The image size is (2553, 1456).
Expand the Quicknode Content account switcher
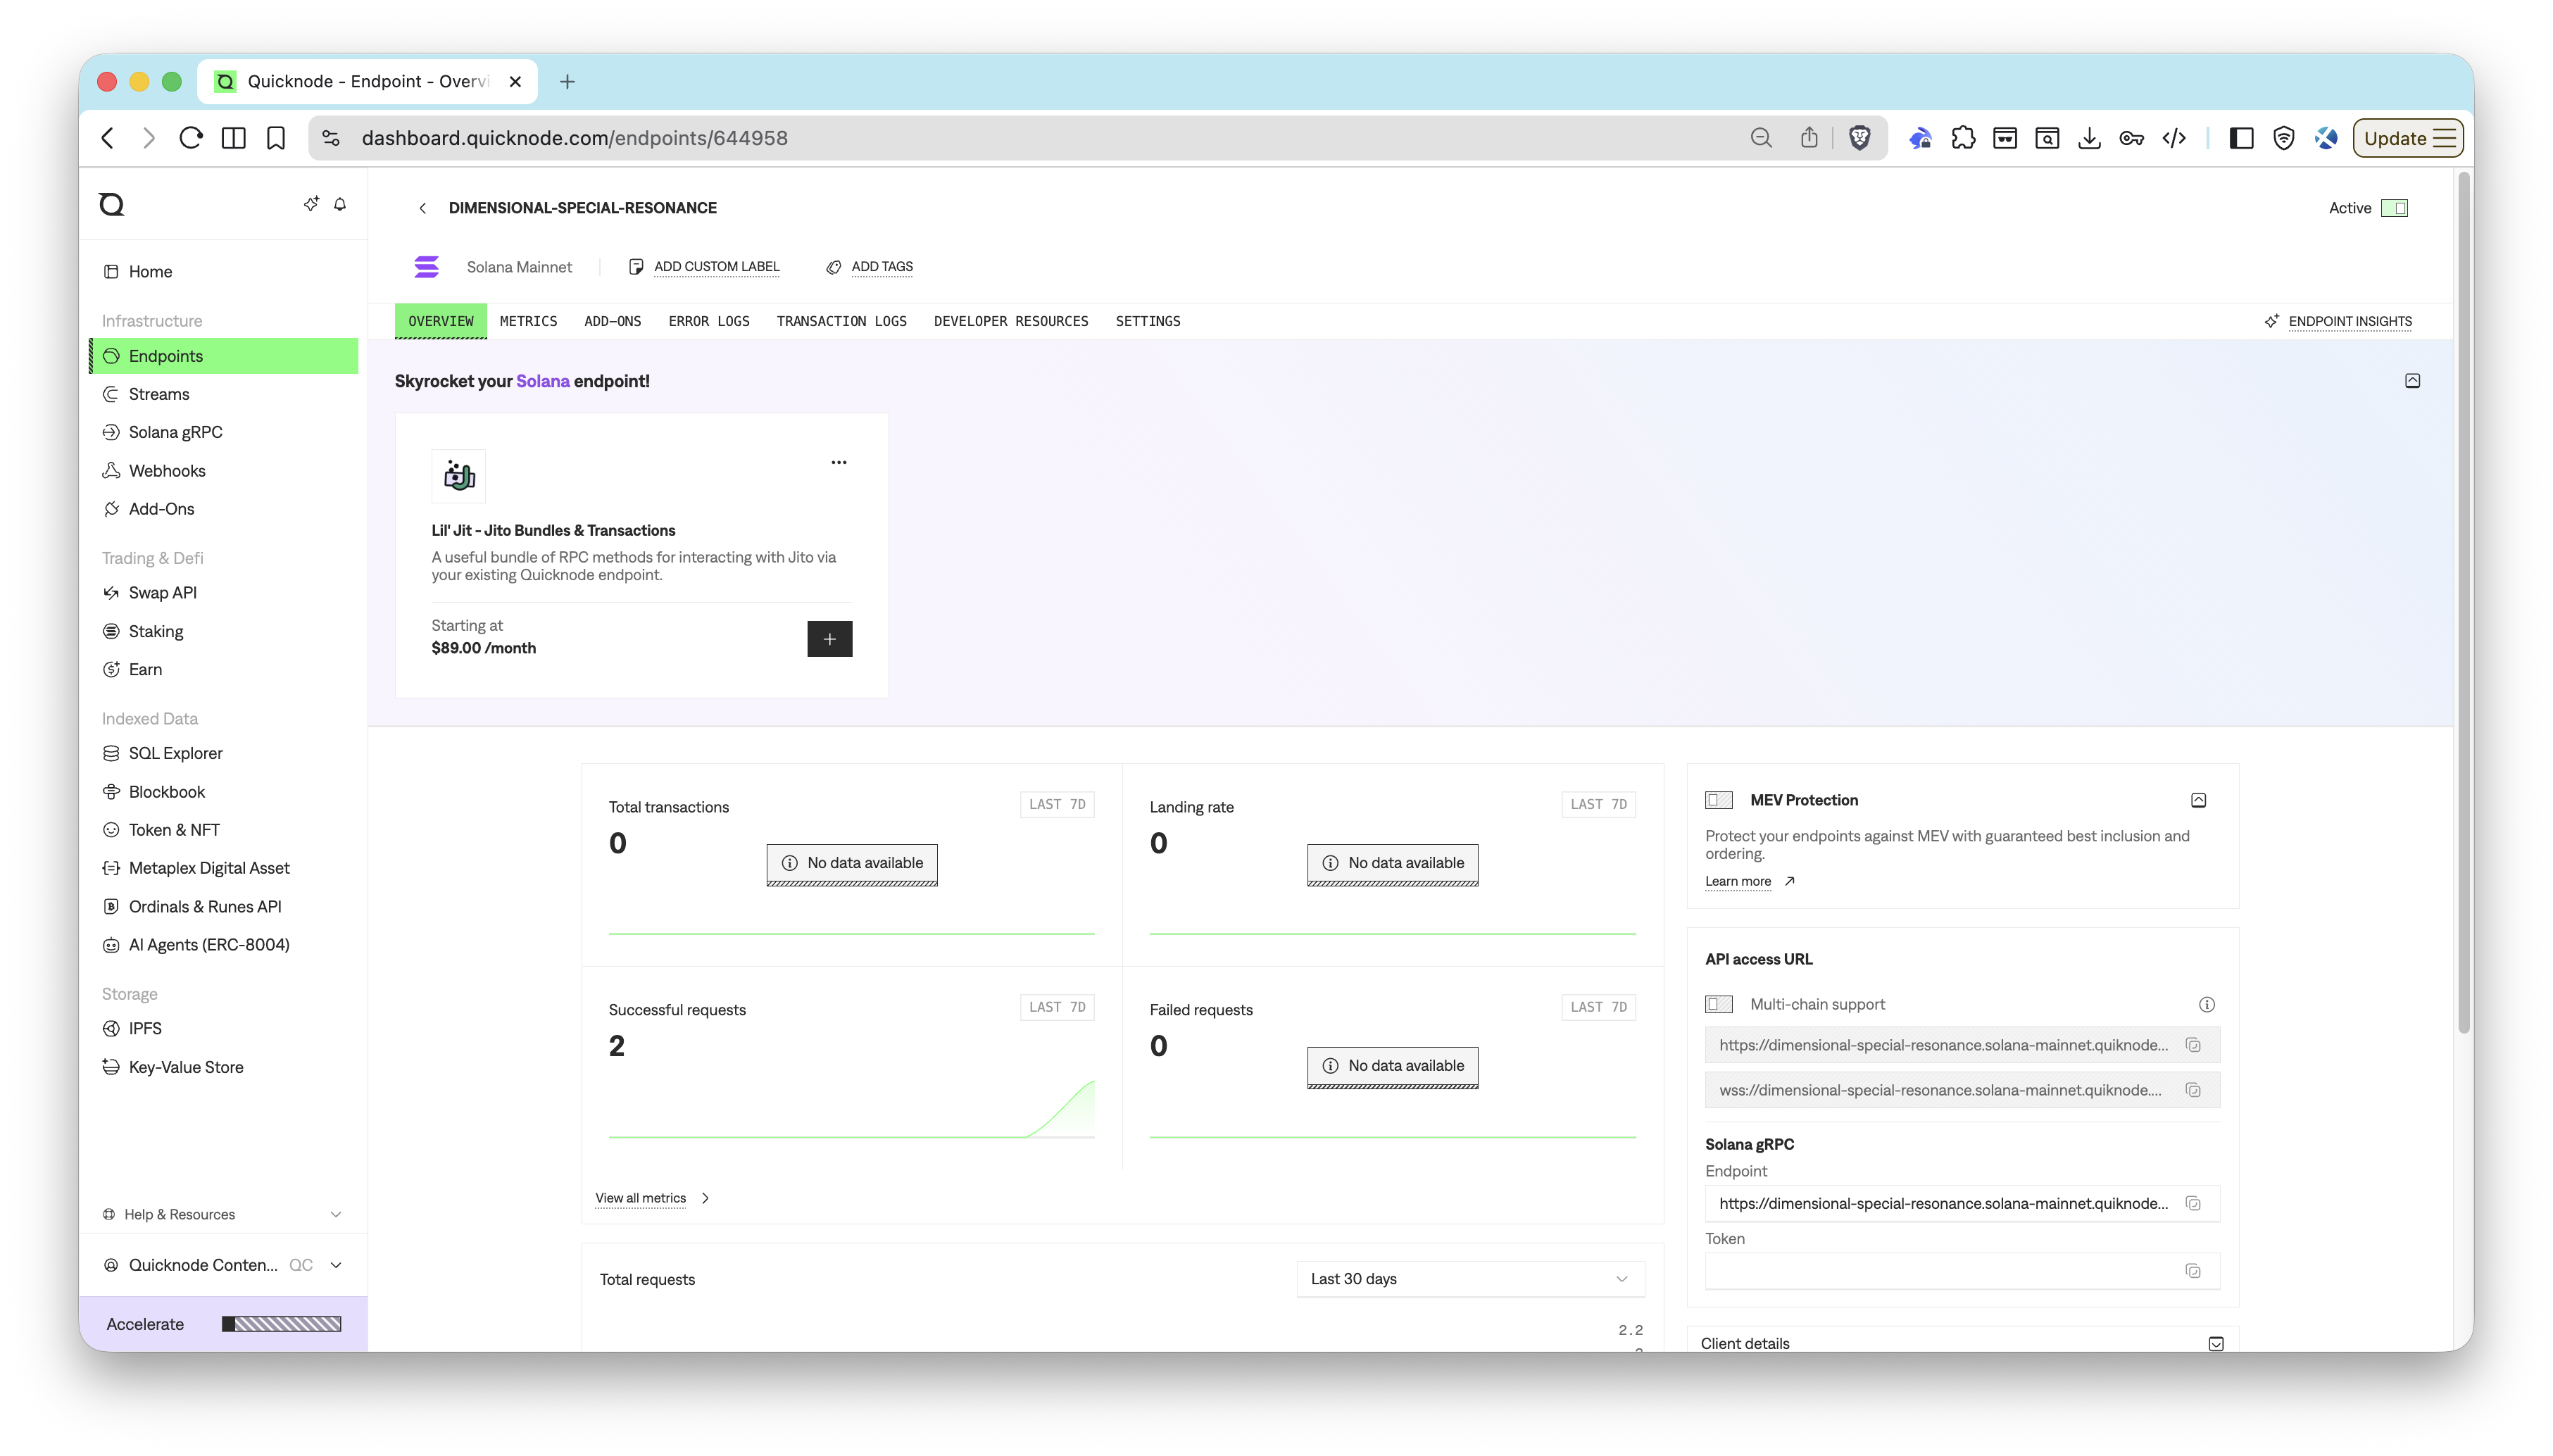coord(336,1265)
